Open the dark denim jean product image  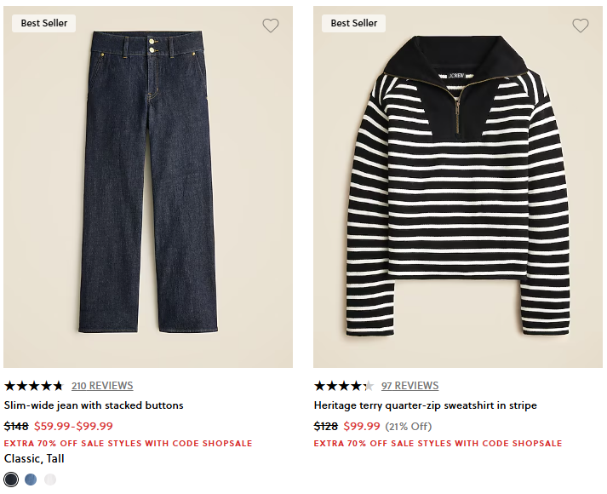[x=148, y=183]
